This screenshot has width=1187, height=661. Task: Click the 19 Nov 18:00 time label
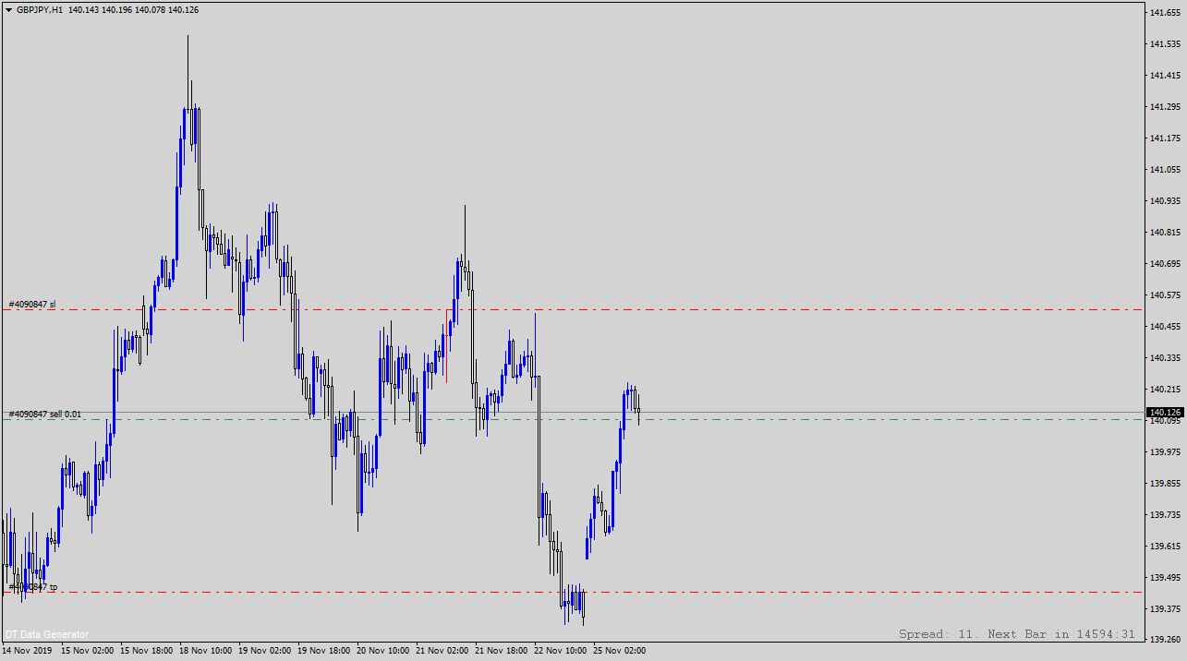click(x=323, y=650)
